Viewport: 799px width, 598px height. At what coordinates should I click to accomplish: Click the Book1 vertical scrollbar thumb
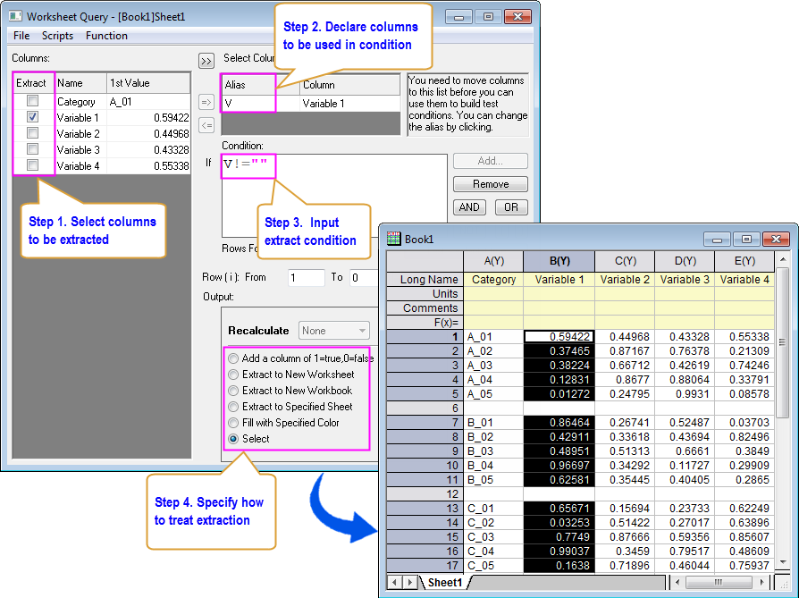coord(782,342)
